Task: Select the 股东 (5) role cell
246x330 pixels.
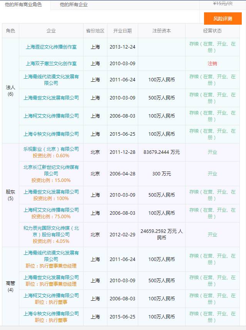Action: pyautogui.click(x=10, y=195)
